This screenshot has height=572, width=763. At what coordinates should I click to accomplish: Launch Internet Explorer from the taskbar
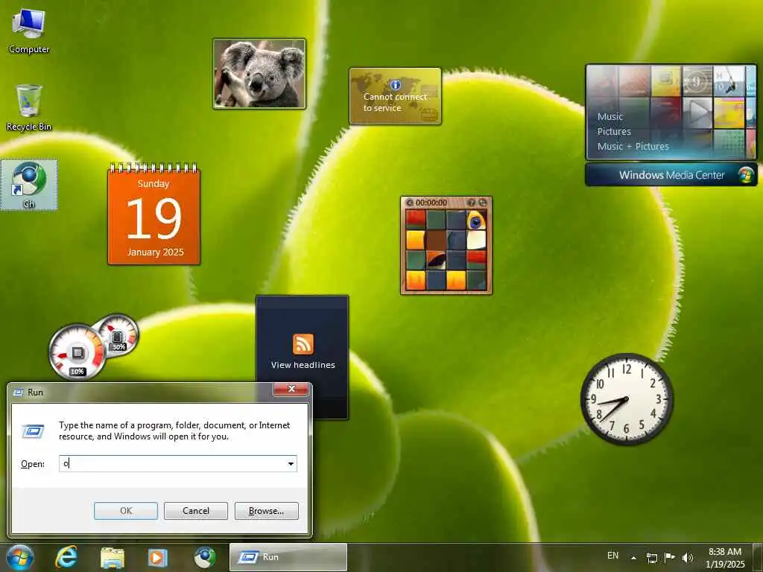(66, 557)
